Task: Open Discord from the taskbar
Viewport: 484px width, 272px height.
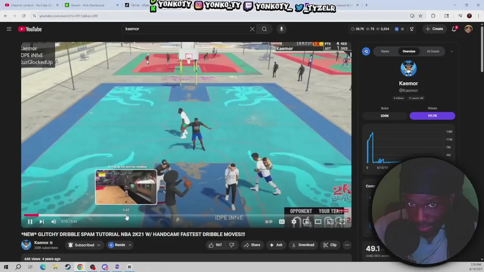Action: point(105,267)
